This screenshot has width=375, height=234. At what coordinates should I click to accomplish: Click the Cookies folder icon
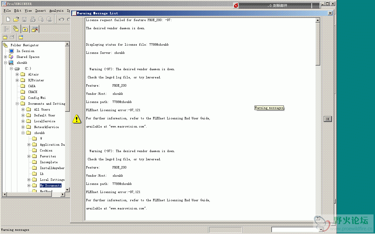(34, 150)
